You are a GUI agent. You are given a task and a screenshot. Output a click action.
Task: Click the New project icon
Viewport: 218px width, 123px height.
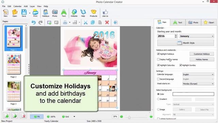pyautogui.click(x=5, y=13)
